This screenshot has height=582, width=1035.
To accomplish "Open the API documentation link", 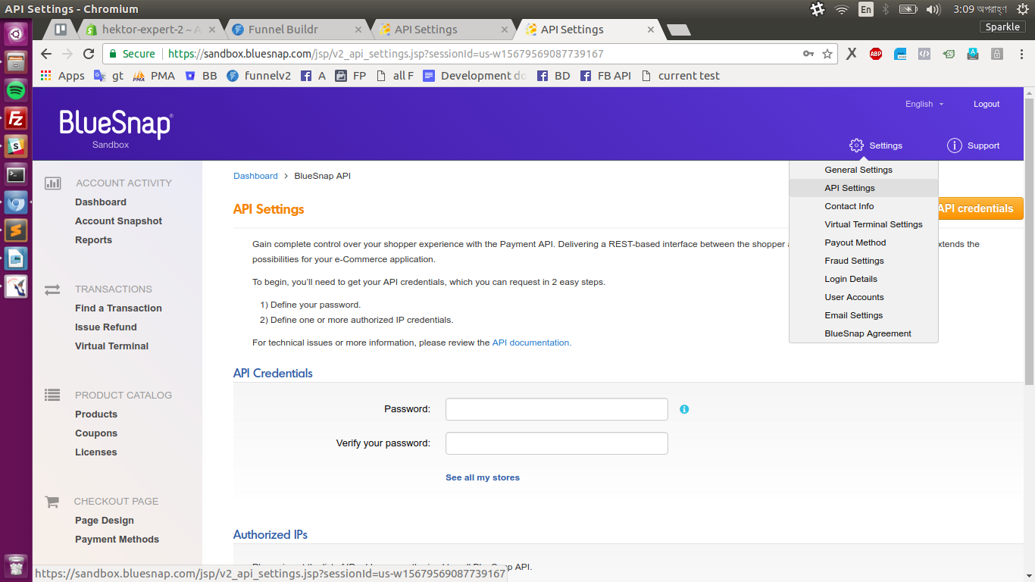I will pyautogui.click(x=532, y=343).
